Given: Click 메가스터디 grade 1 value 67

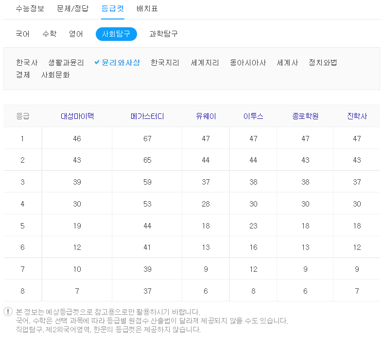Looking at the screenshot, I should click(147, 138).
